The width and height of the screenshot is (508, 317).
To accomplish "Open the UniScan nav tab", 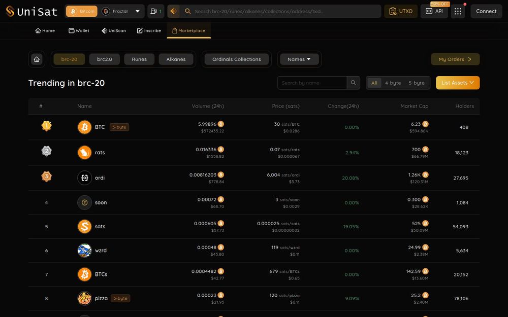I will pos(113,30).
